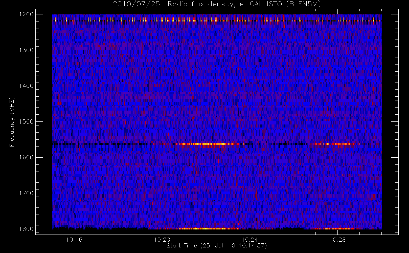Click the 10:16 time tick label
The height and width of the screenshot is (253, 409).
pyautogui.click(x=74, y=240)
